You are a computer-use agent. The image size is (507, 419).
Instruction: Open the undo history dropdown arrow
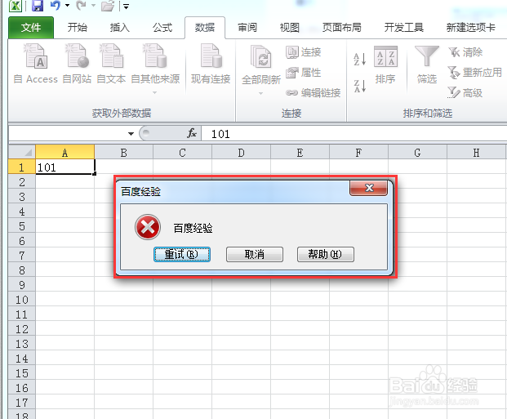point(67,6)
